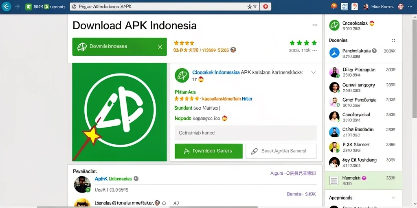Screen dimensions: 417x208
Task: Open 'Csina Bessiaden' sidebar item
Action: pyautogui.click(x=364, y=132)
